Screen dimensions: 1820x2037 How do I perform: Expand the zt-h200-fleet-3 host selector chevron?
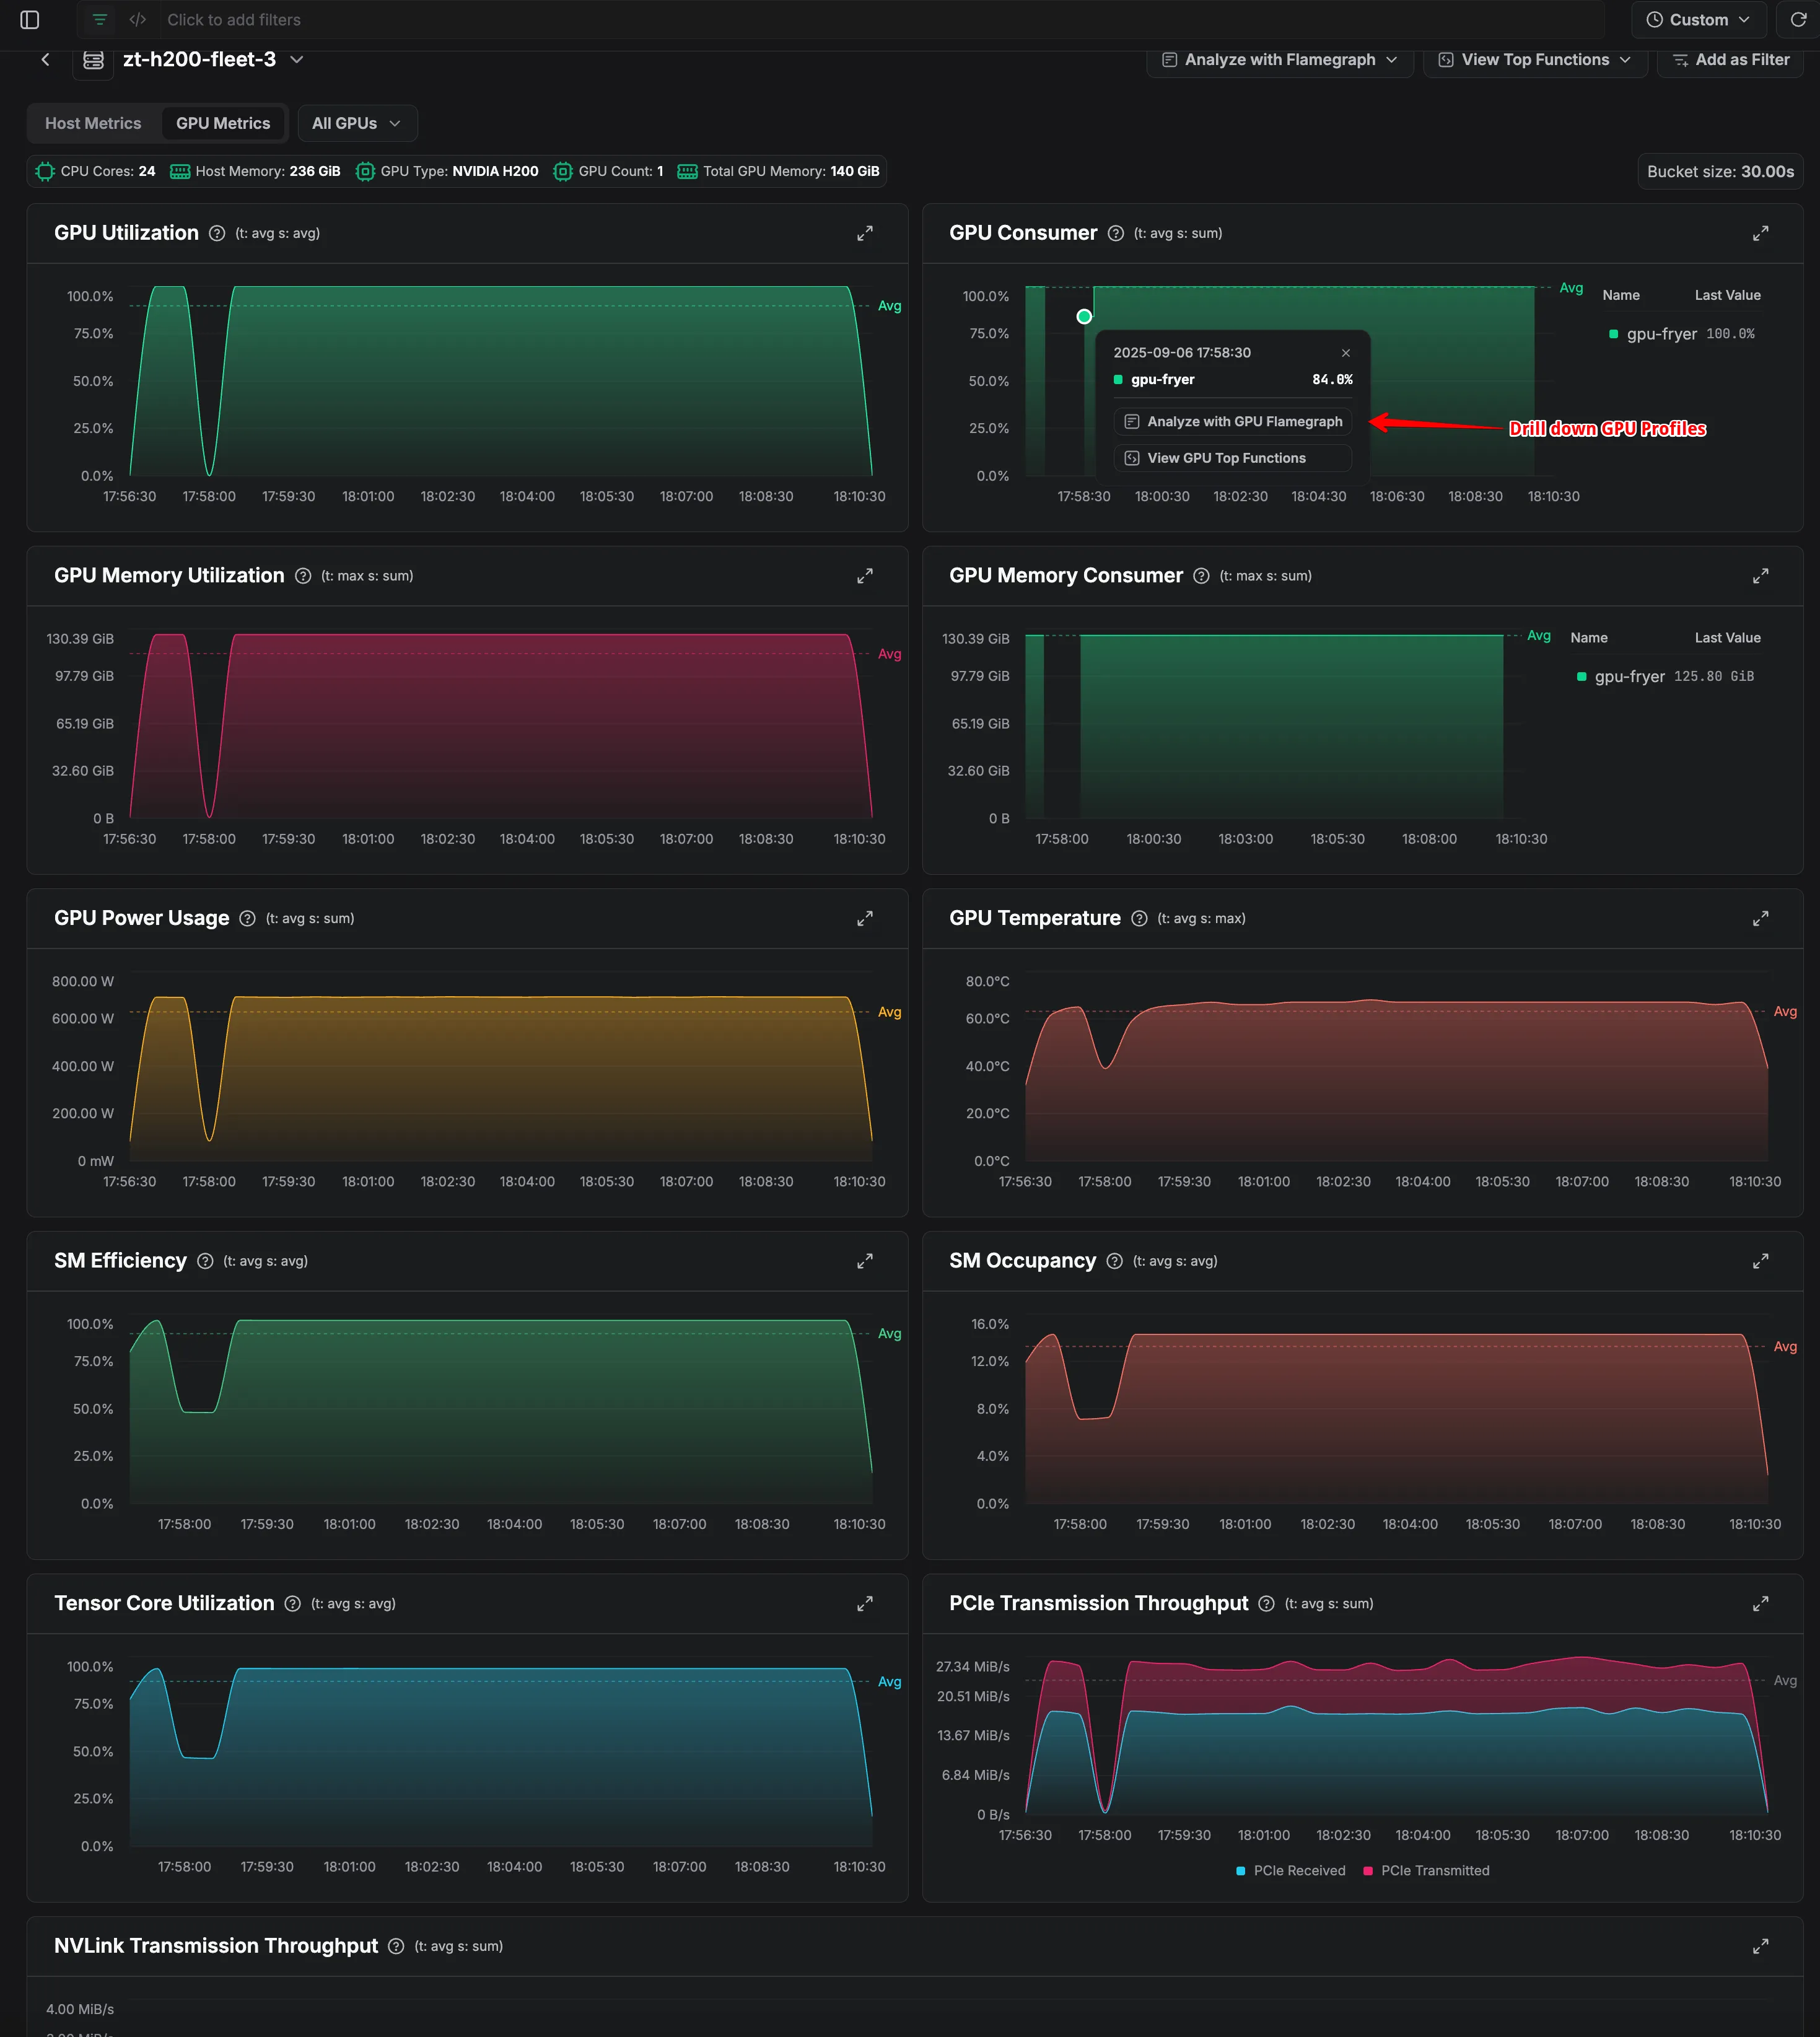[296, 60]
